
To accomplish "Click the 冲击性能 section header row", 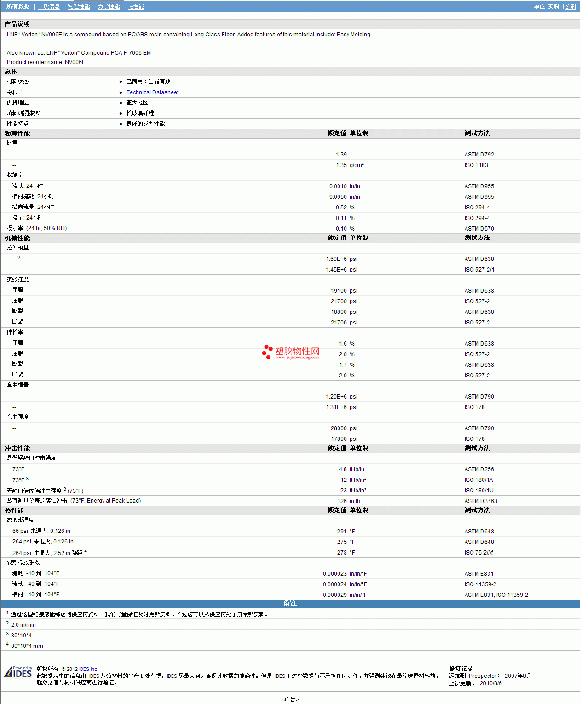I will coord(17,448).
